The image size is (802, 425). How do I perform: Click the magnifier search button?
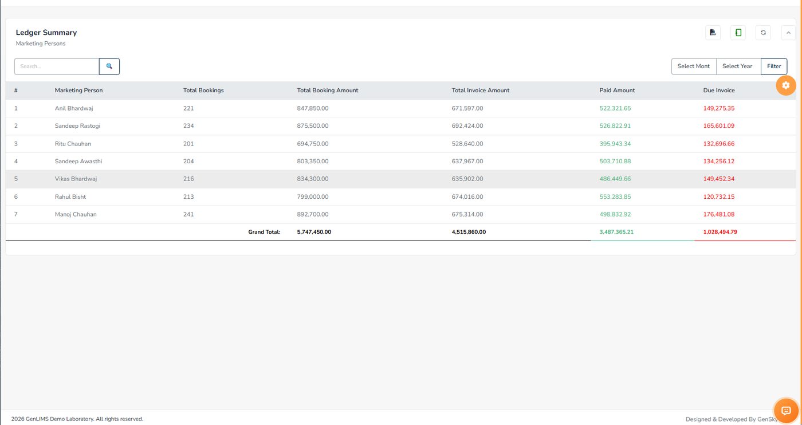tap(109, 66)
